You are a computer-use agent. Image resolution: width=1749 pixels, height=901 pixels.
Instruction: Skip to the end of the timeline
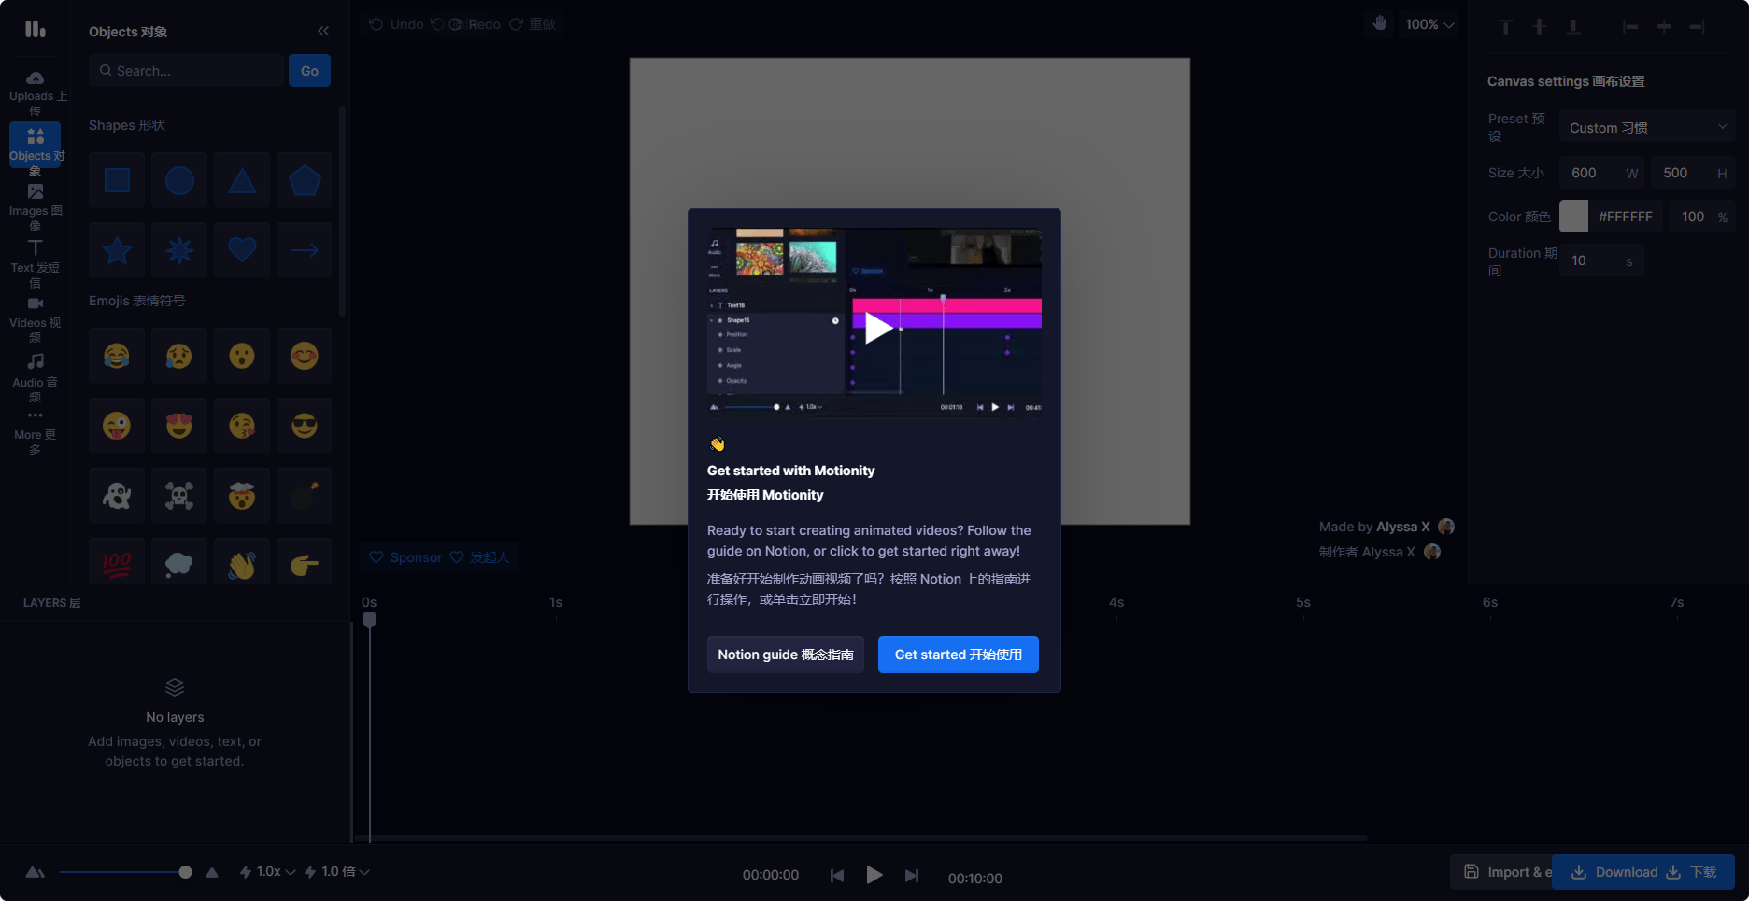coord(912,876)
